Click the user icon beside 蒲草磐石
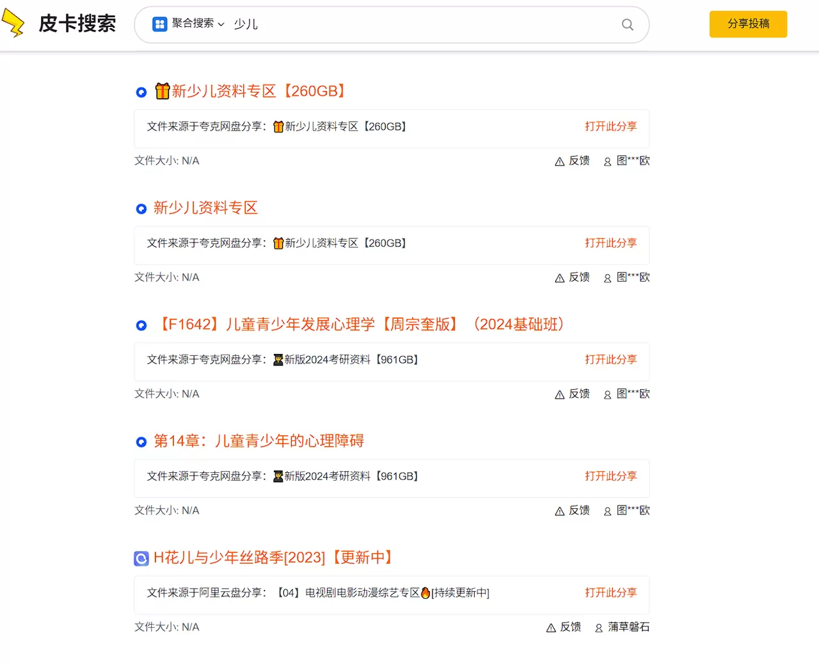Image resolution: width=819 pixels, height=663 pixels. (x=598, y=627)
